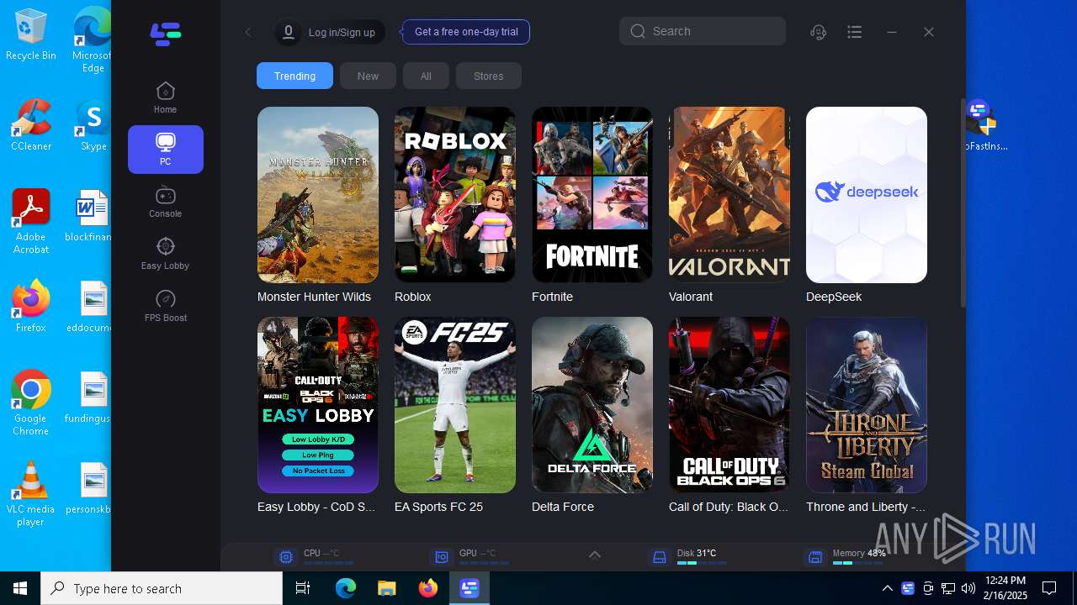Click the user avatar icon
This screenshot has width=1077, height=605.
(289, 32)
